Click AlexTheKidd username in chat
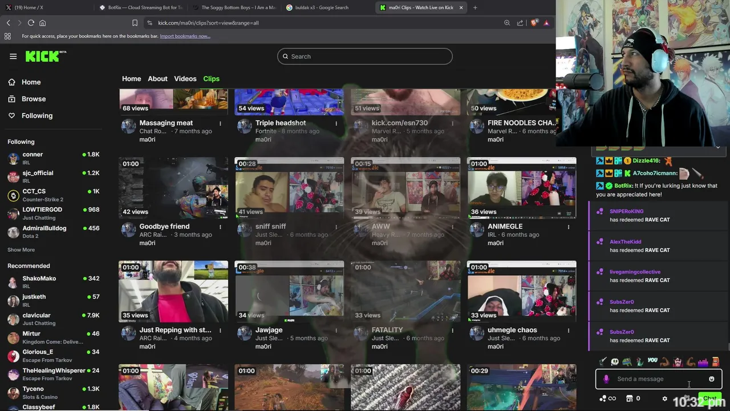This screenshot has width=730, height=411. click(625, 241)
